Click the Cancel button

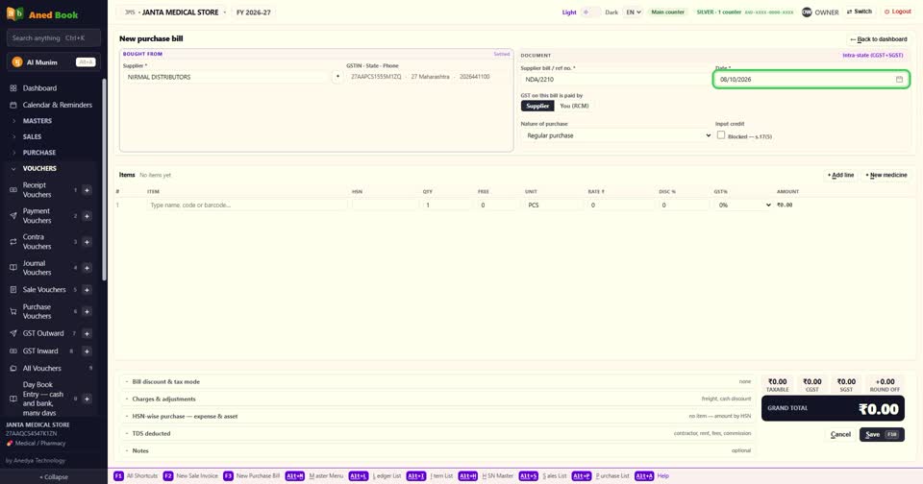tap(840, 435)
